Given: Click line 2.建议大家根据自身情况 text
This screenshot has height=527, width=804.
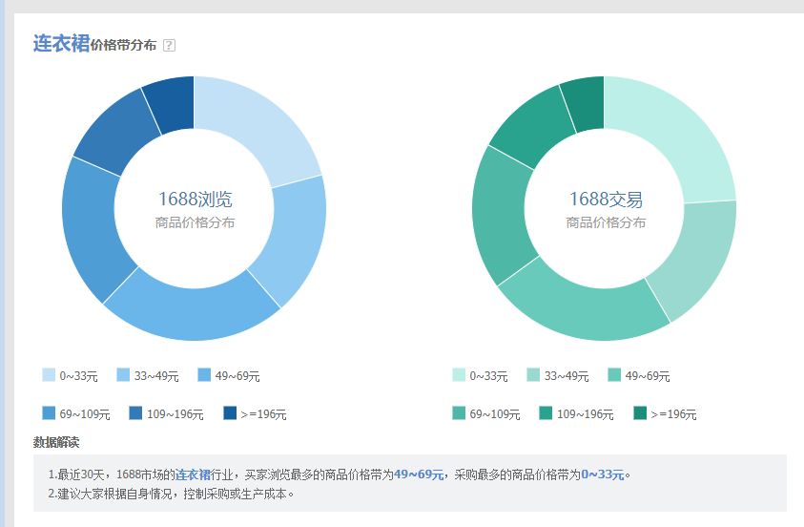Looking at the screenshot, I should pyautogui.click(x=172, y=494).
